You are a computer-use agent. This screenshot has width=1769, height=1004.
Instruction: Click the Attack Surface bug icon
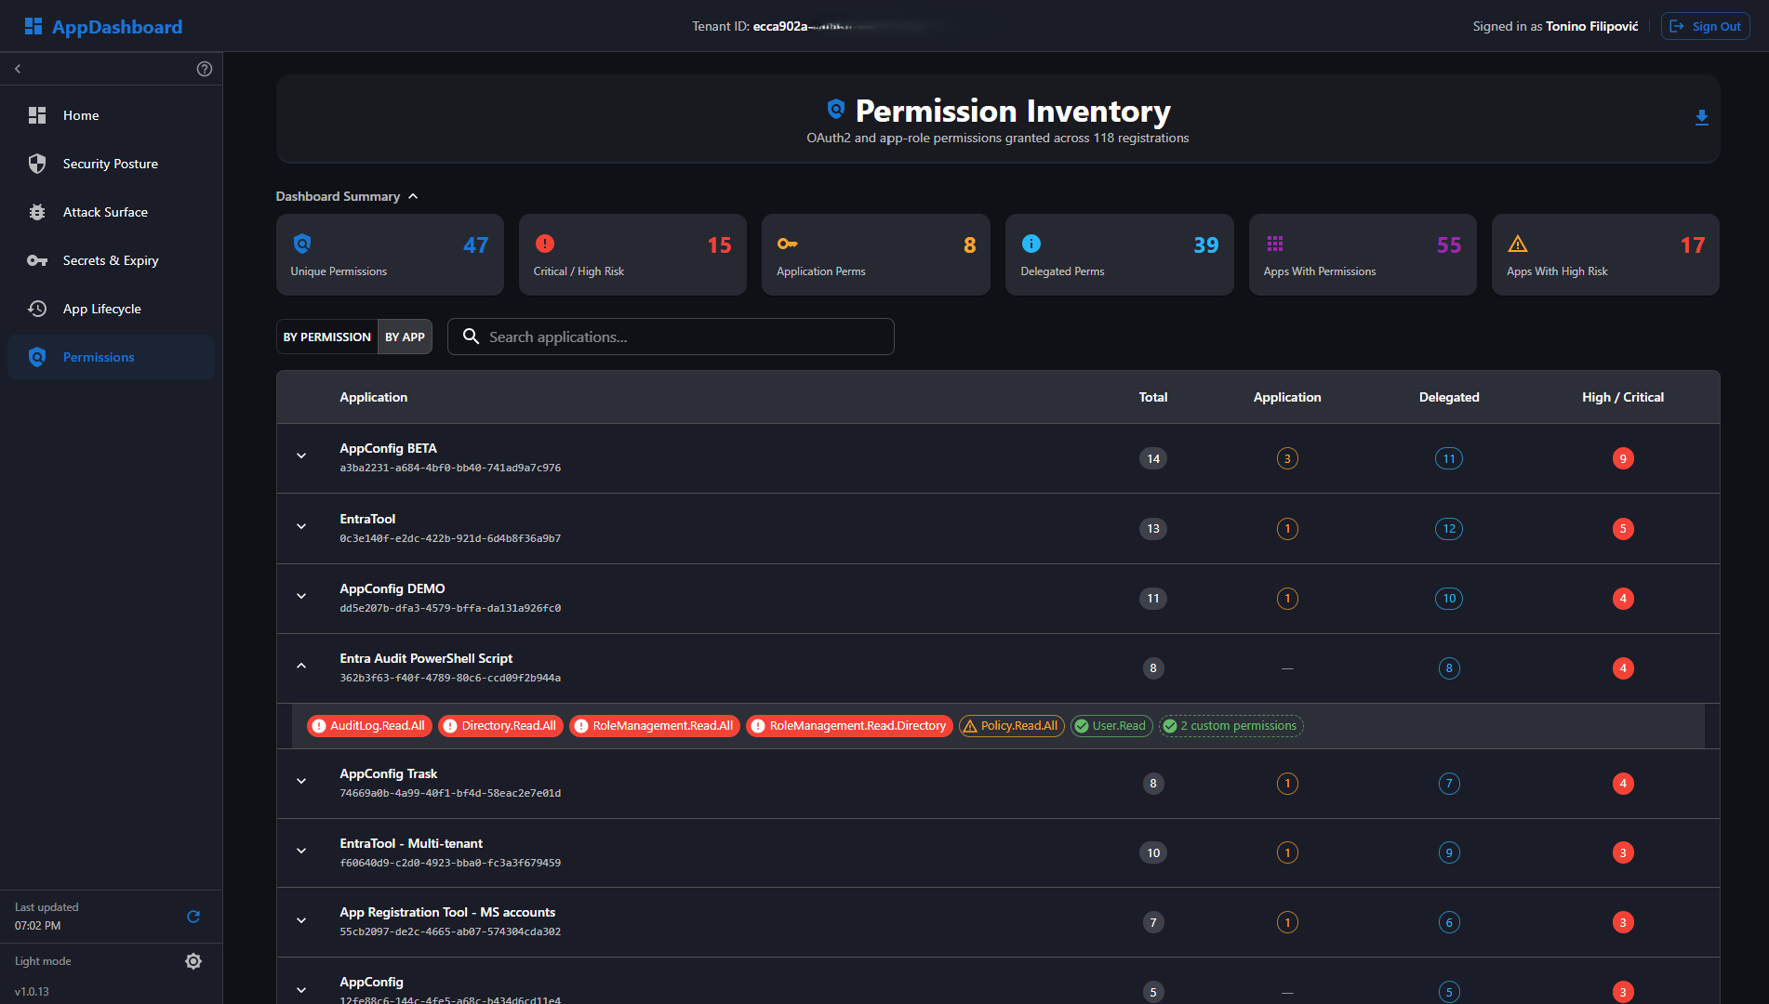pos(37,212)
